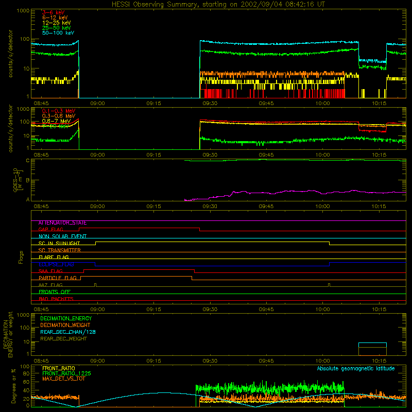Click the HESSI Observing Summary title
Viewport: 412px width, 412px height.
(218, 5)
